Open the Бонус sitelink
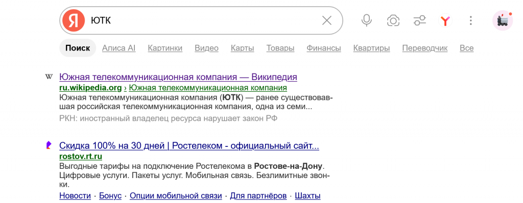 [x=110, y=196]
